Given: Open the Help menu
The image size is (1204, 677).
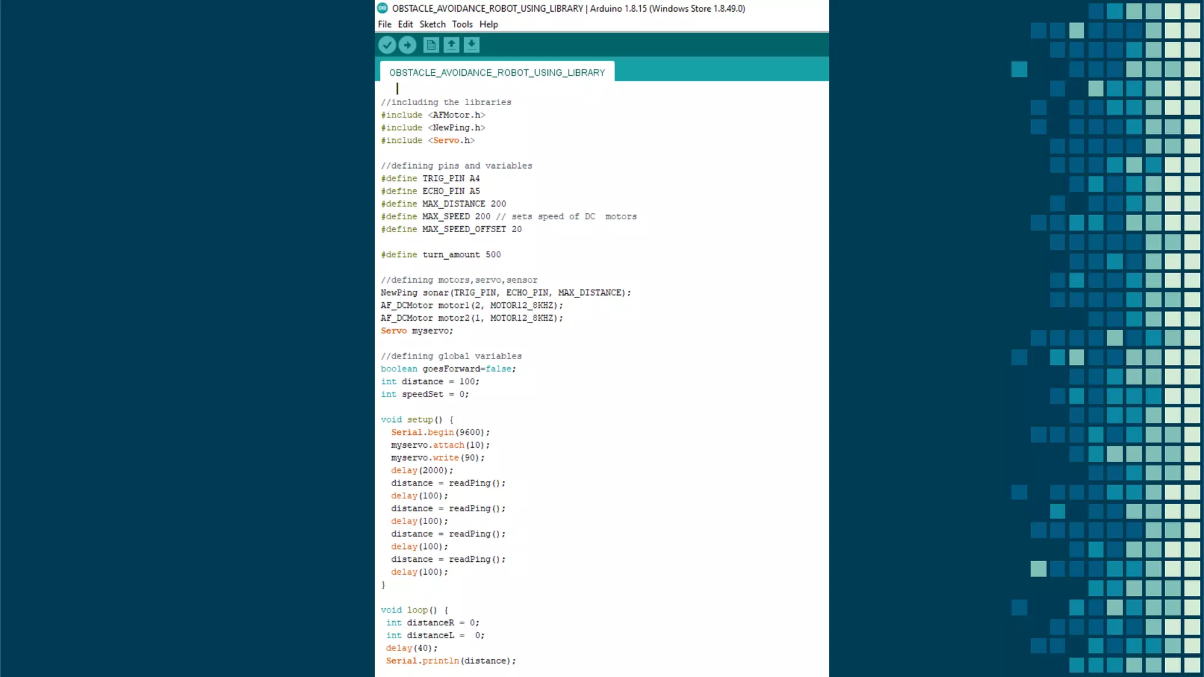Looking at the screenshot, I should 488,24.
